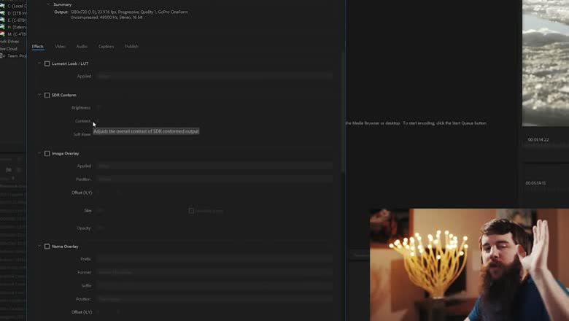The width and height of the screenshot is (569, 321).
Task: Enable the Lumetri Look / LUT checkbox
Action: 47,63
